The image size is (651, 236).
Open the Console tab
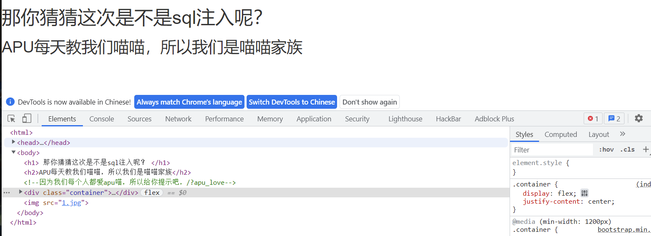pos(102,119)
